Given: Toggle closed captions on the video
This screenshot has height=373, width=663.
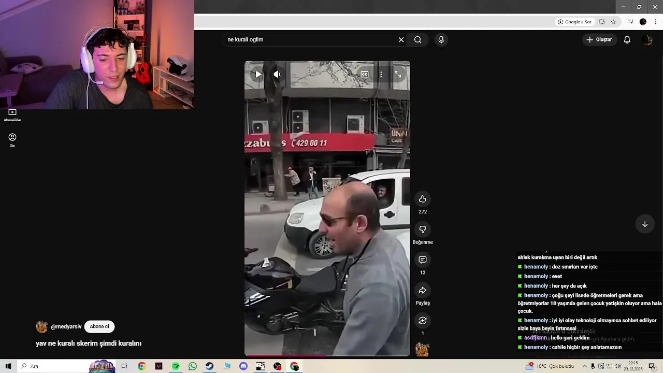Looking at the screenshot, I should (365, 74).
